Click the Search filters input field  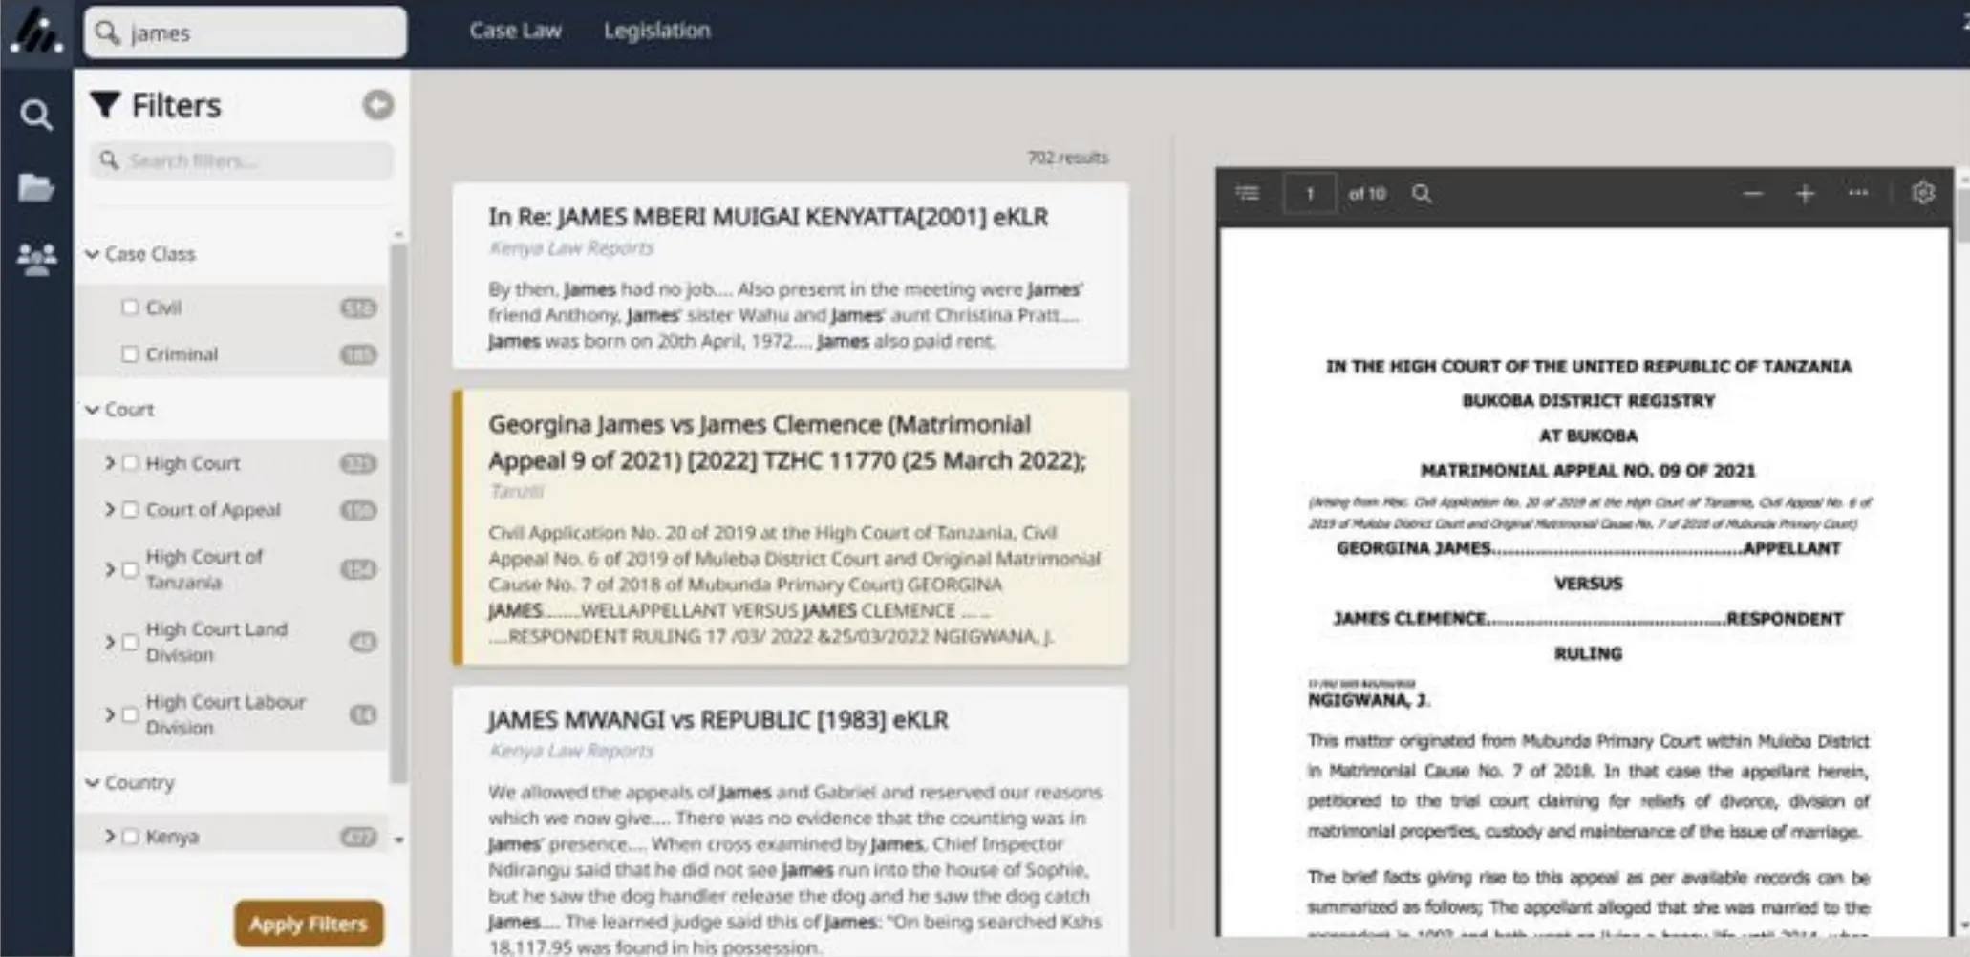click(x=242, y=160)
